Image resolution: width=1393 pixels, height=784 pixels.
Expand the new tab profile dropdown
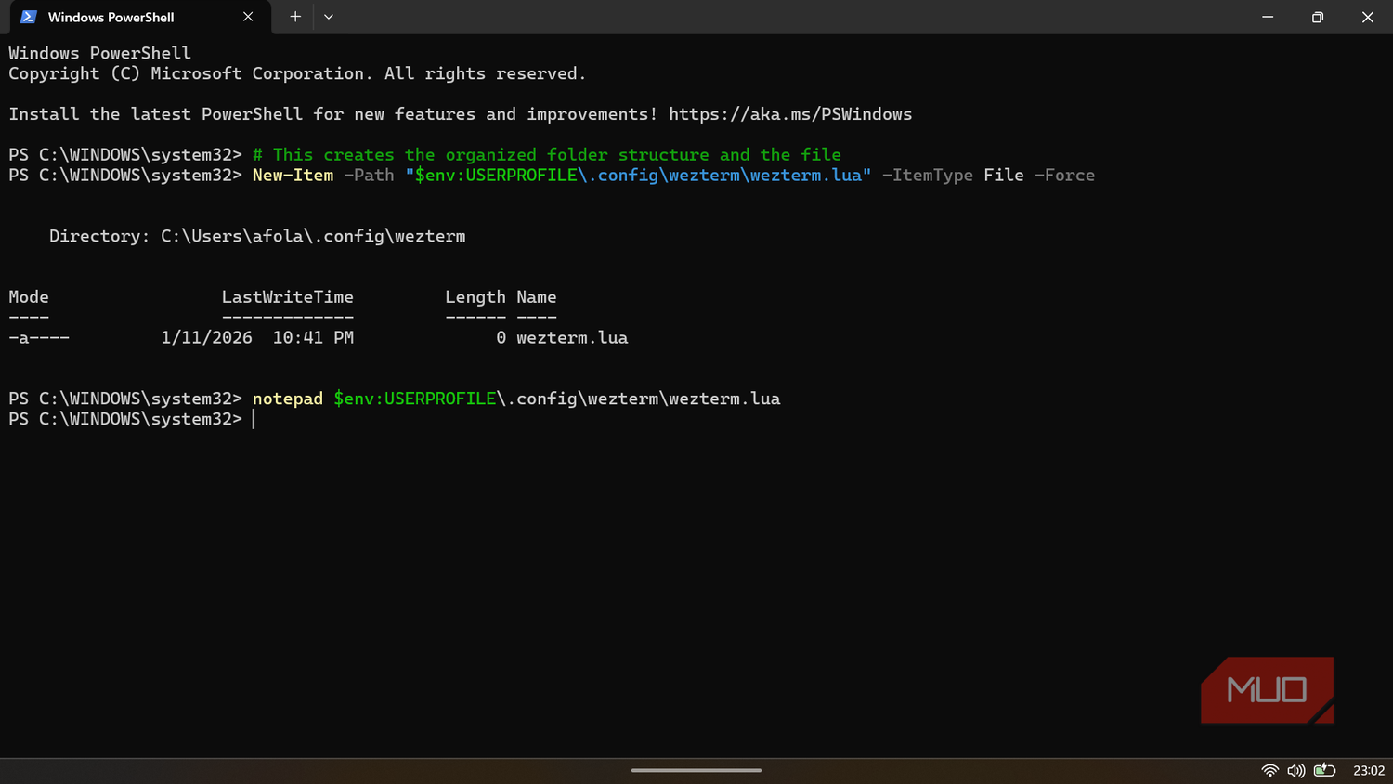click(329, 17)
